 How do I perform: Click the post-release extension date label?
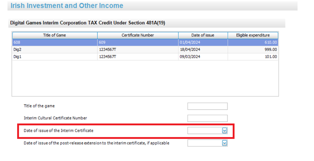tap(97, 143)
